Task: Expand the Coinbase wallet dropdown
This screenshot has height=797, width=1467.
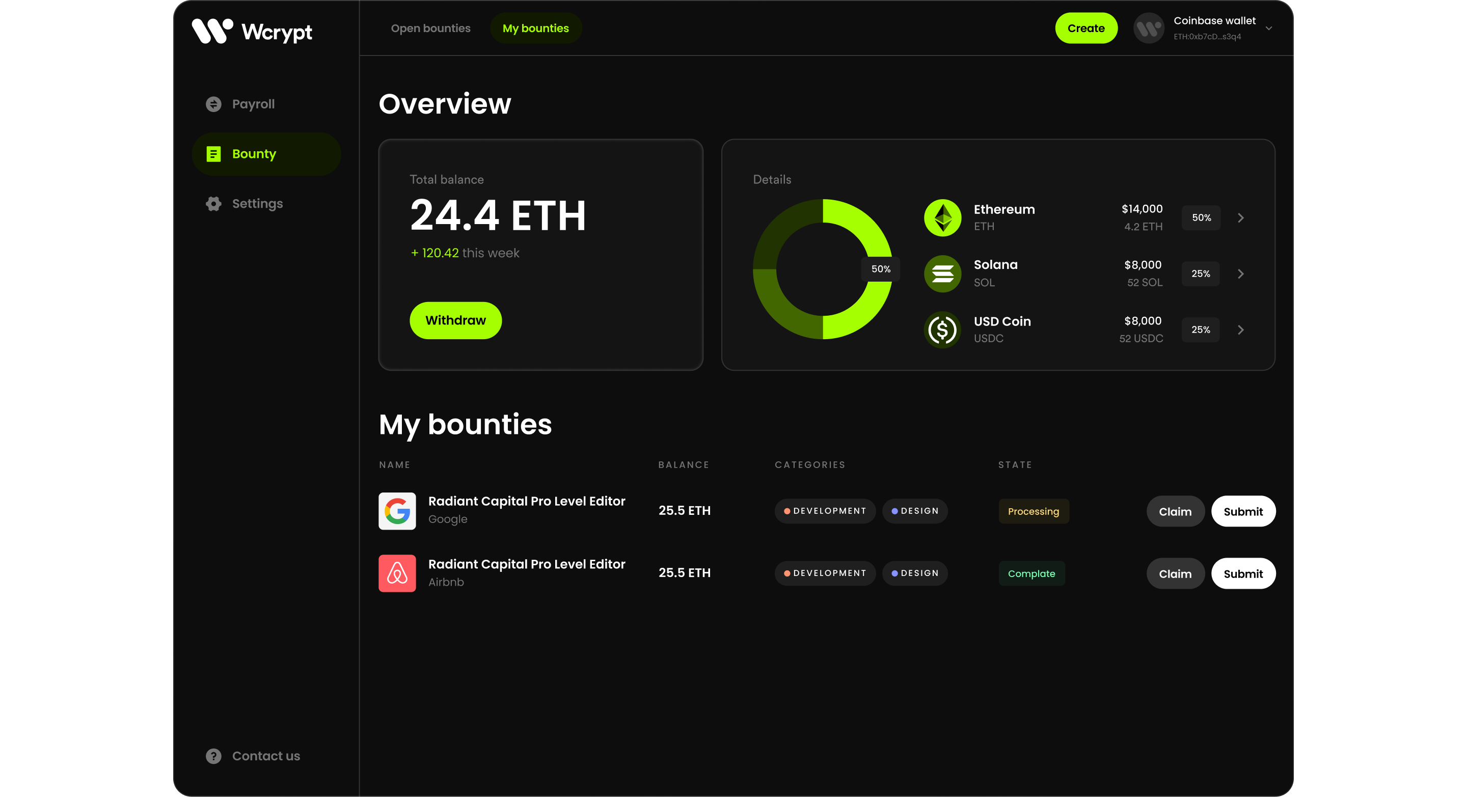Action: pos(1268,29)
